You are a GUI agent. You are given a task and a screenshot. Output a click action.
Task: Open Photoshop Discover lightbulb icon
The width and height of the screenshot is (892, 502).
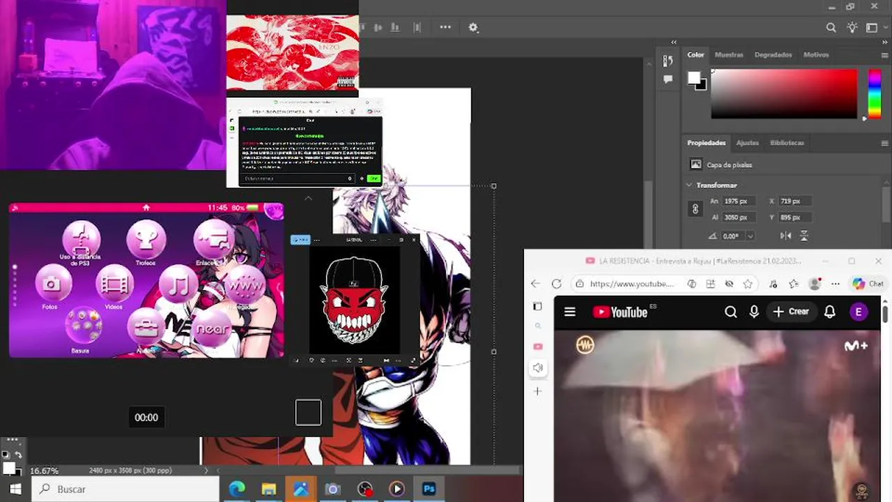click(852, 28)
